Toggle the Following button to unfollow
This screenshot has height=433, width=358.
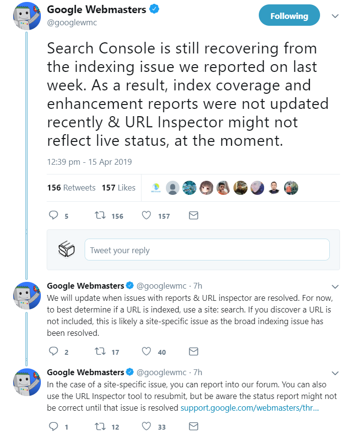pyautogui.click(x=289, y=15)
